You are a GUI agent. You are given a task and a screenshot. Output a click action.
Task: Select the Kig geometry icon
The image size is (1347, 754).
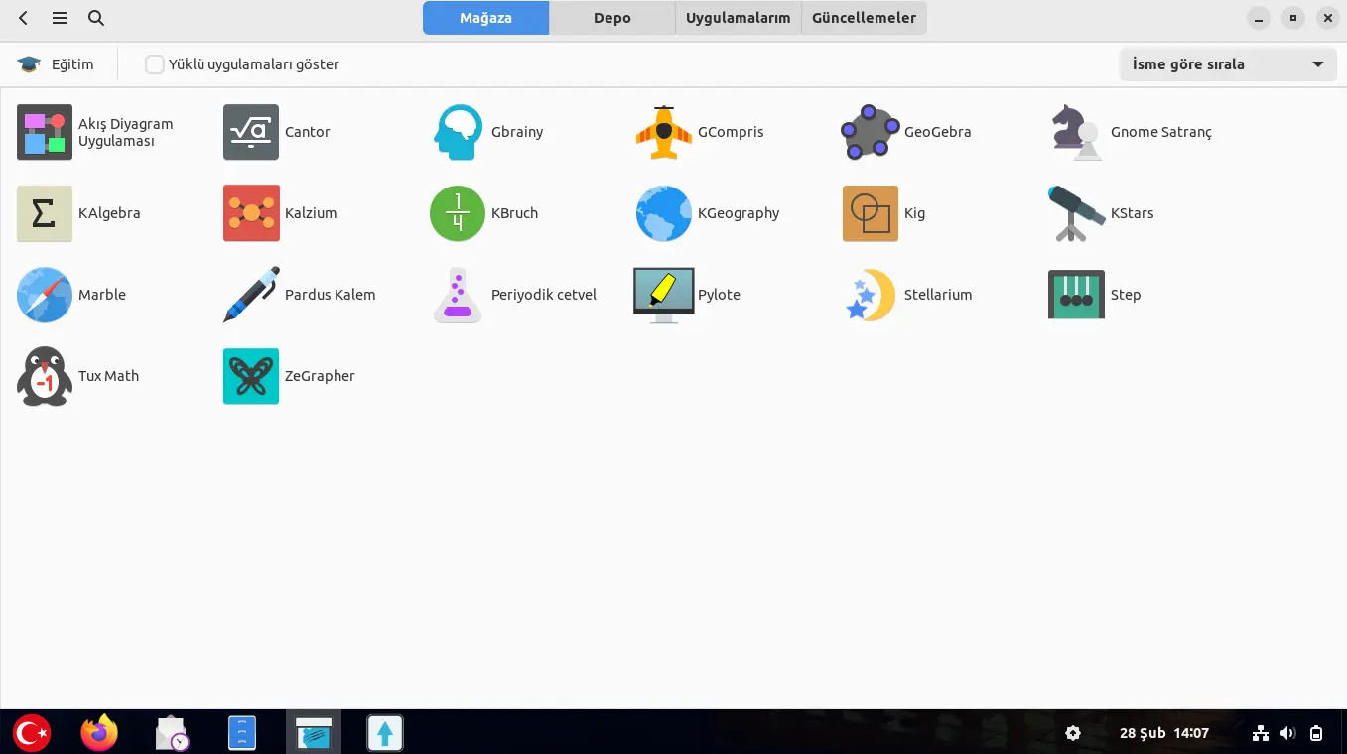click(871, 213)
